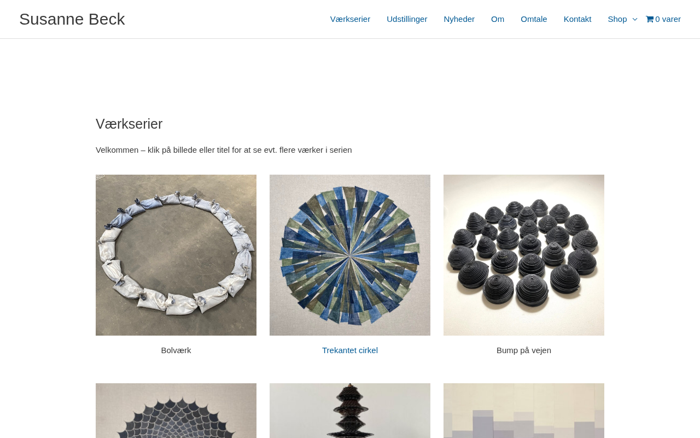Open the Nyheder menu link
The height and width of the screenshot is (438, 700).
point(459,19)
